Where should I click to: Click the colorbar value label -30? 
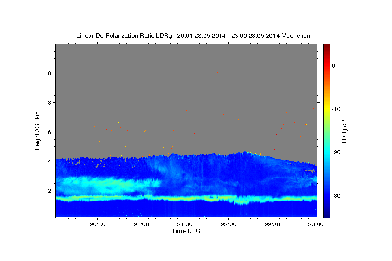coord(336,196)
